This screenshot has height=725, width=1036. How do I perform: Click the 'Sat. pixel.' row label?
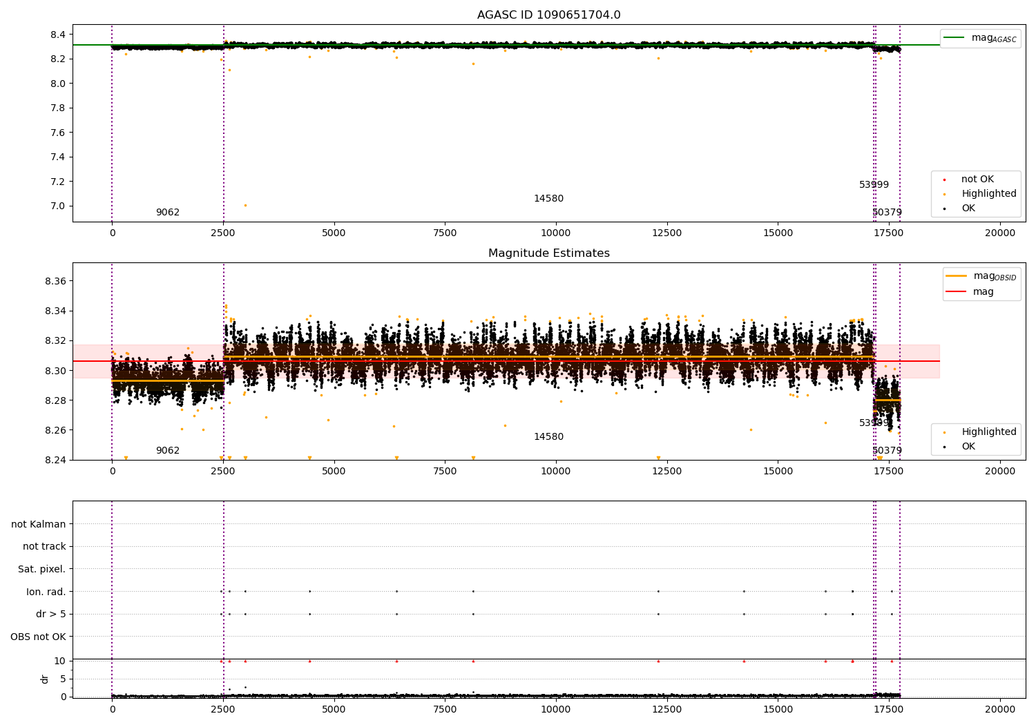pos(42,569)
